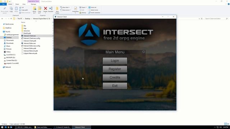This screenshot has height=129, width=230.
Task: Select 'Intersect Client.exe' in file list
Action: tap(29, 36)
